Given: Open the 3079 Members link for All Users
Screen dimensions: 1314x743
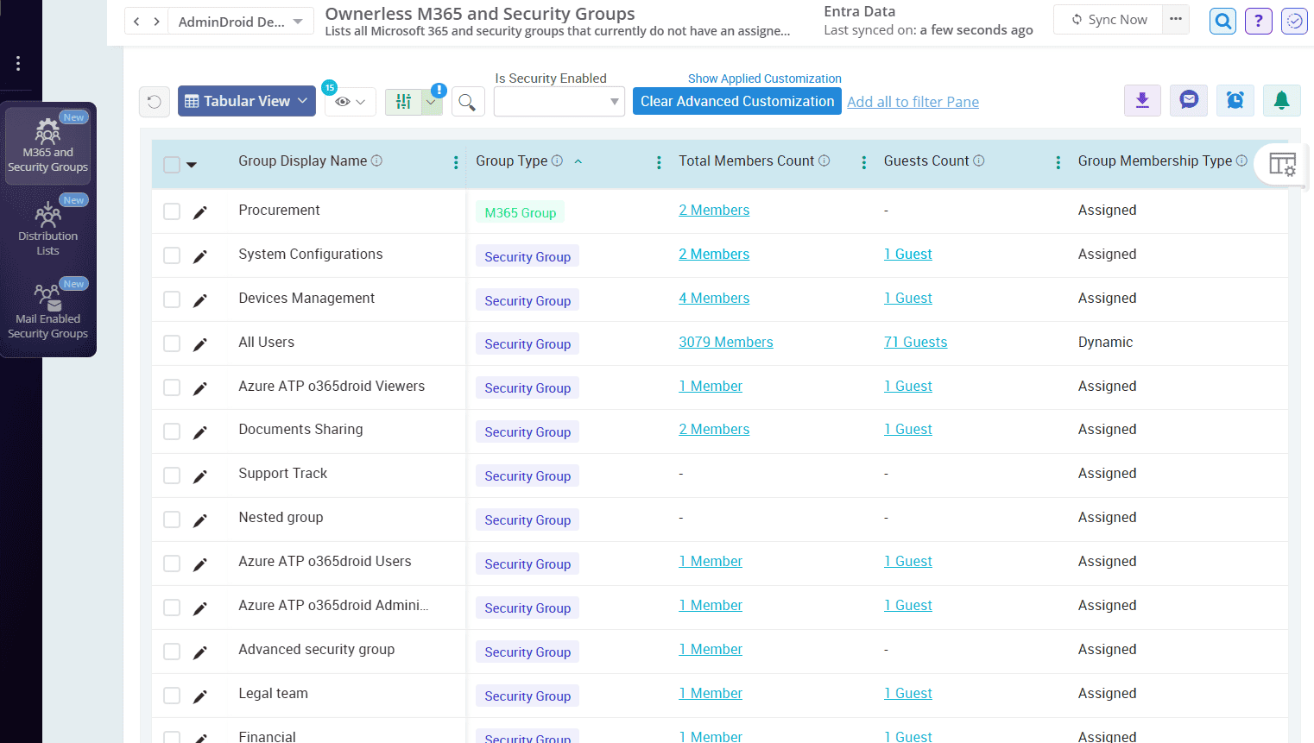Looking at the screenshot, I should click(x=726, y=342).
